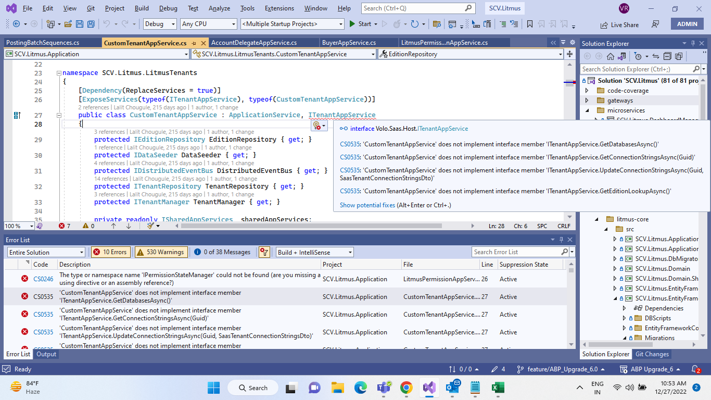Collapse All in Solution Explorer toolbar

tap(667, 56)
